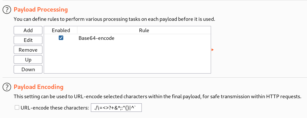This screenshot has width=307, height=118.
Task: Click the Add rule button
Action: click(x=28, y=30)
